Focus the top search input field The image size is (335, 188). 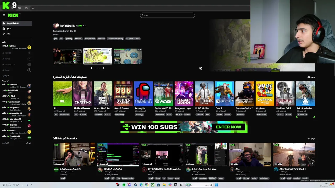point(167,15)
